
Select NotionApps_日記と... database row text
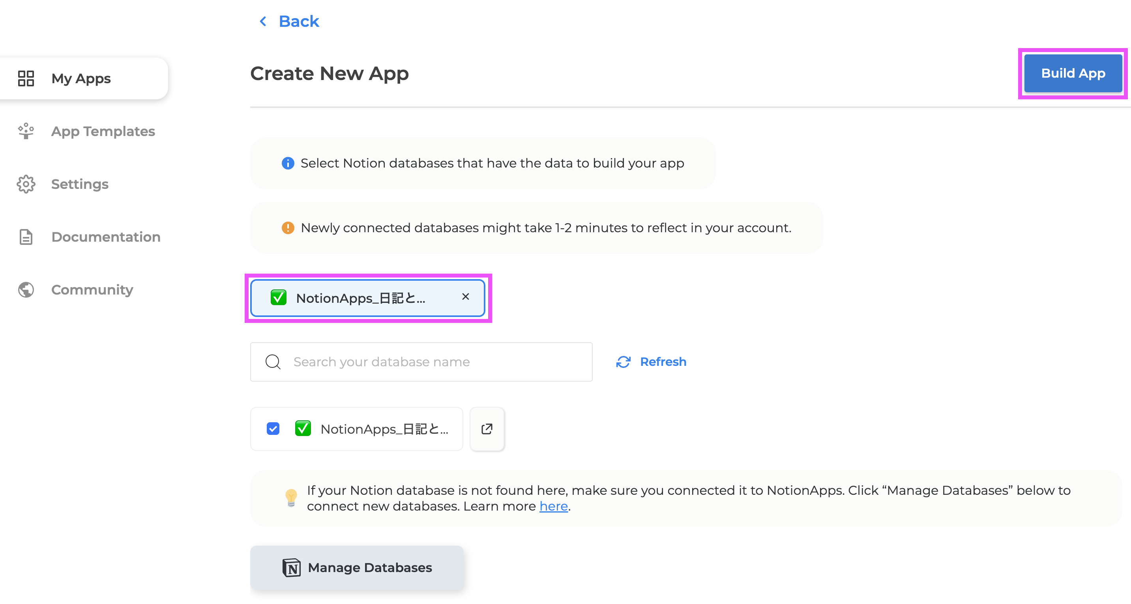click(x=385, y=429)
